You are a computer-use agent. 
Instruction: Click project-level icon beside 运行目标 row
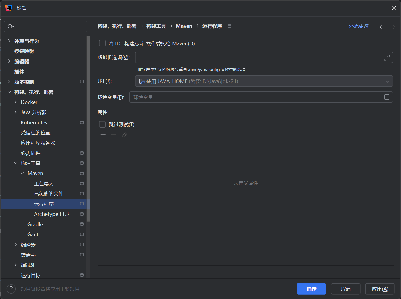(x=82, y=275)
